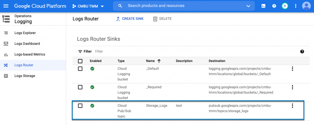
Task: Tick the _Default sink checkbox
Action: [80, 69]
